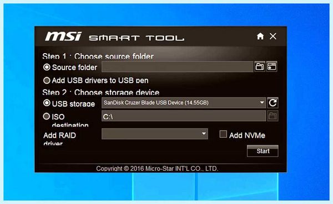The height and width of the screenshot is (204, 333).
Task: Click the Step 1 Choose source folder heading
Action: coord(98,56)
